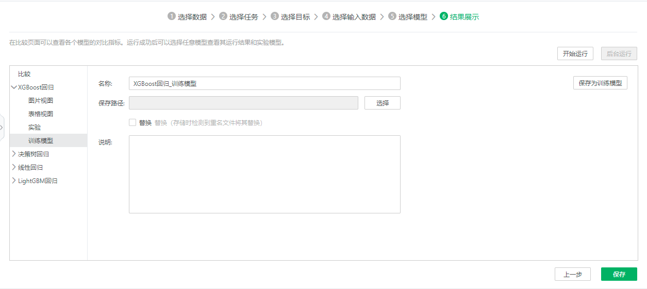Enable the 替换 checkbox

tap(132, 123)
